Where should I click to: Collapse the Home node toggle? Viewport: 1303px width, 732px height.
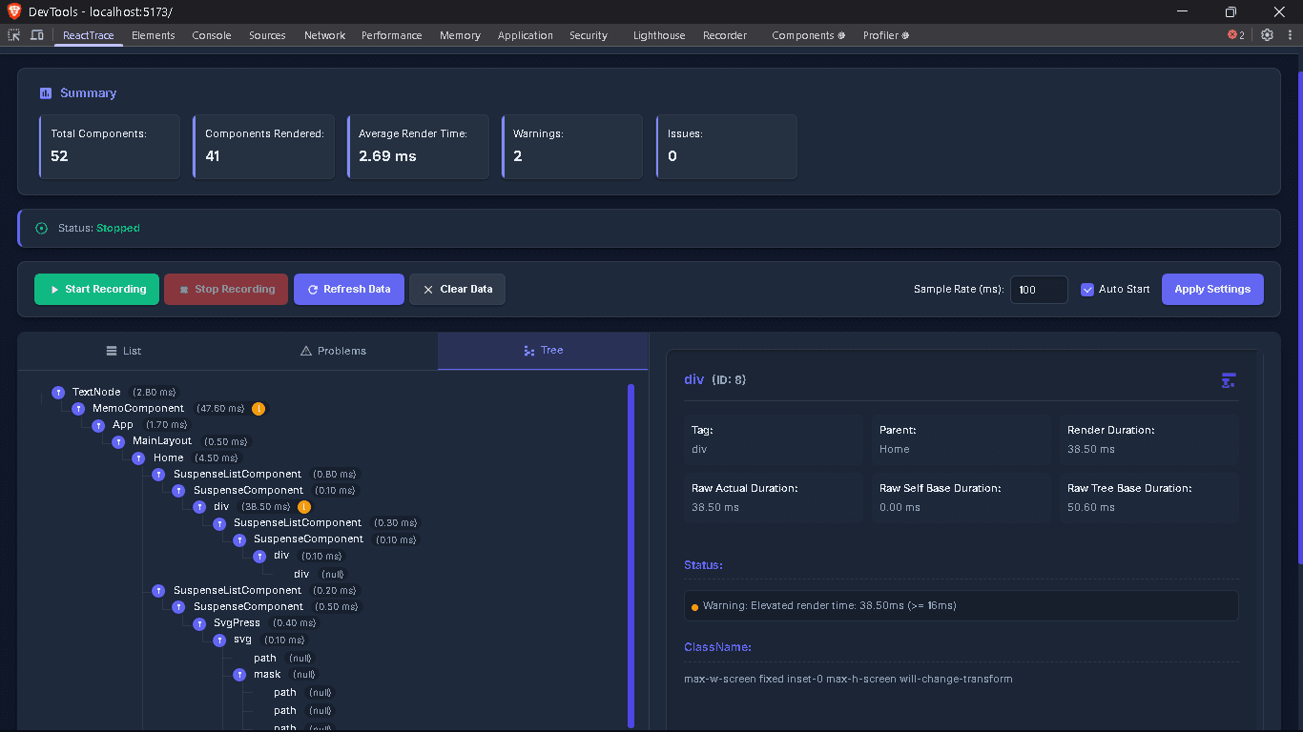point(139,458)
